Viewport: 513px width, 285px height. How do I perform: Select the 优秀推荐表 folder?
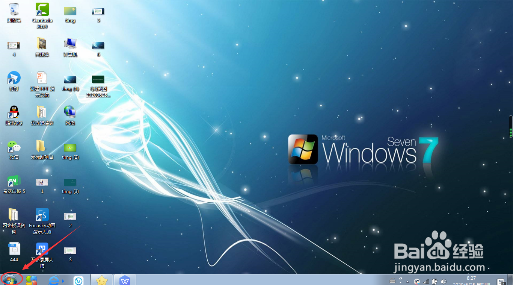point(42,115)
